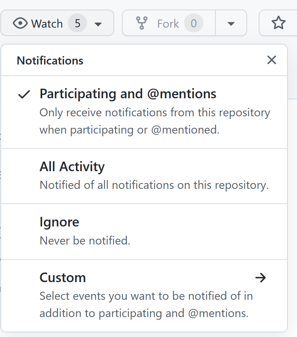Viewport: 297px width, 337px height.
Task: Open the Custom notifications option
Action: tap(144, 296)
